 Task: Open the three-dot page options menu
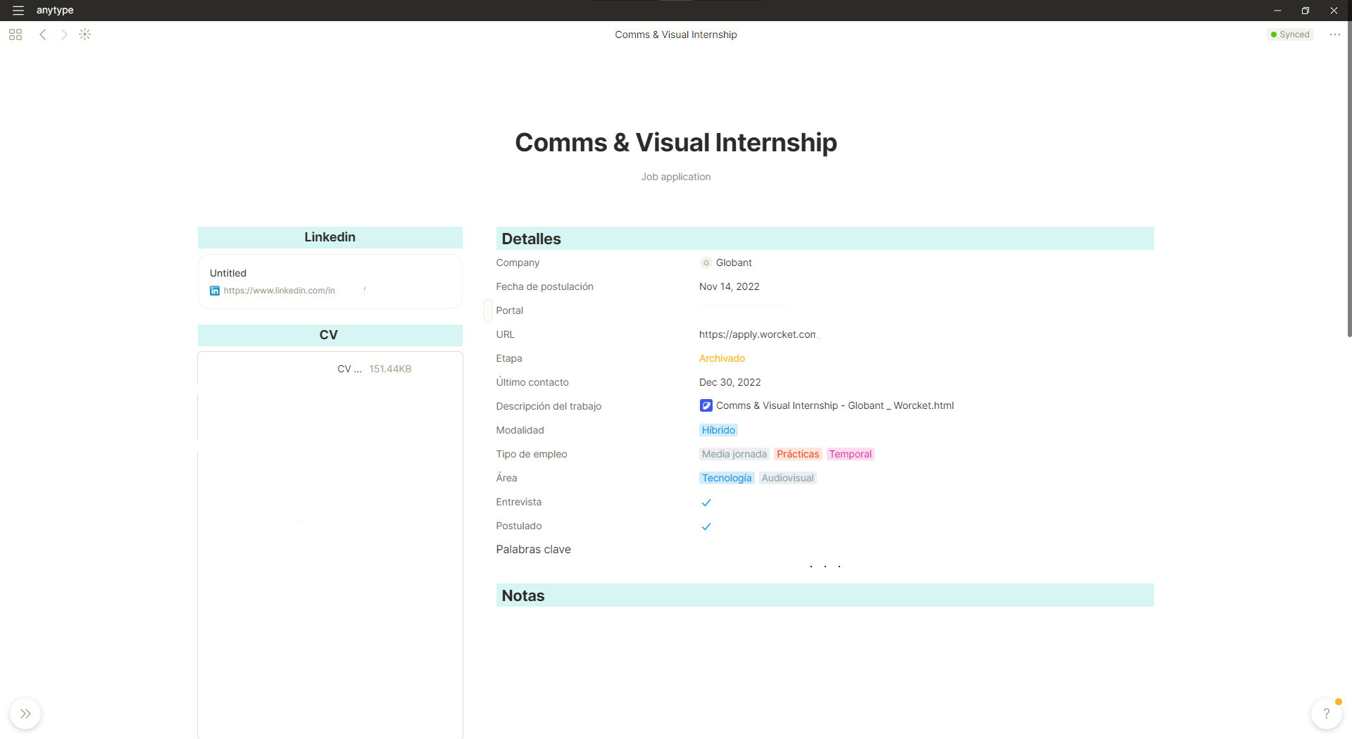coord(1334,34)
